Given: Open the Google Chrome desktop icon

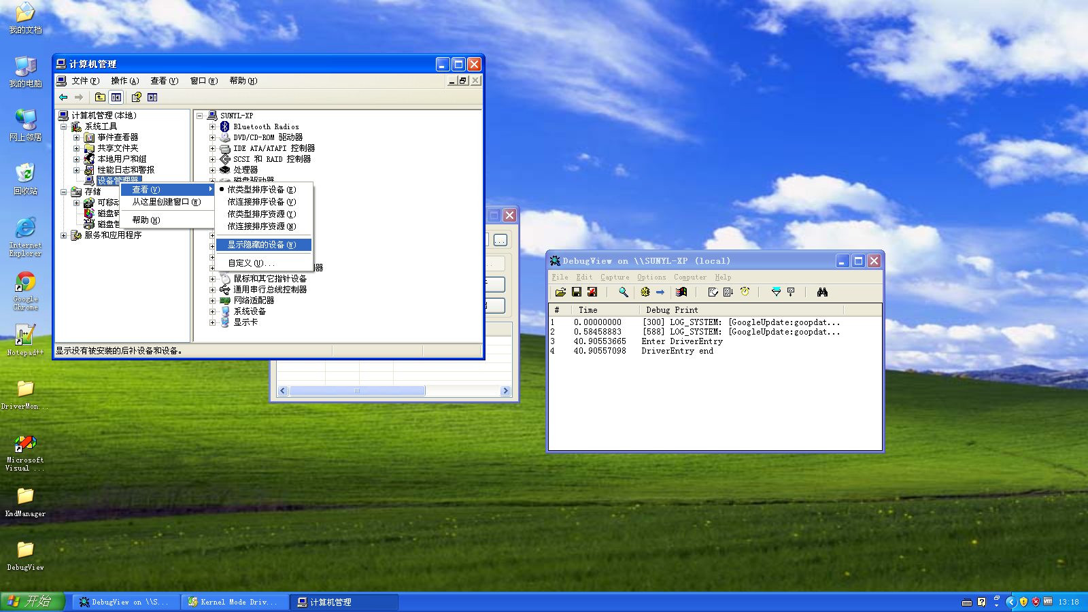Looking at the screenshot, I should tap(25, 290).
